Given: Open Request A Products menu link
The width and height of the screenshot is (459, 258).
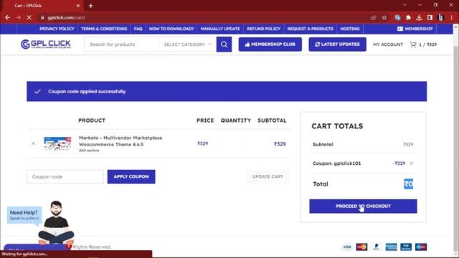Looking at the screenshot, I should click(x=311, y=29).
